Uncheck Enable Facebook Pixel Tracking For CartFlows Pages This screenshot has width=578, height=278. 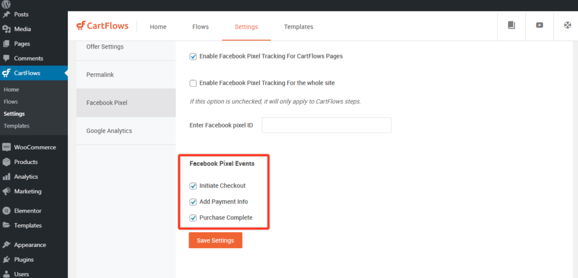point(193,57)
